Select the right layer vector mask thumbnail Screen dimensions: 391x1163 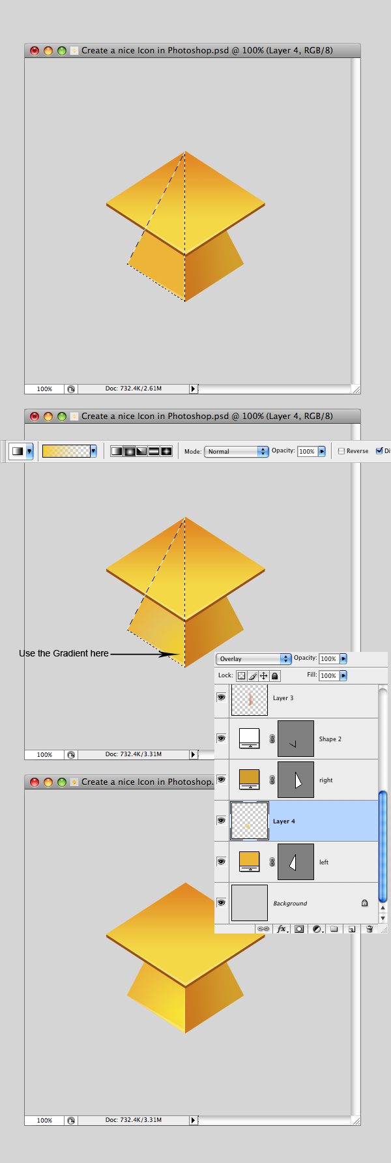(296, 780)
